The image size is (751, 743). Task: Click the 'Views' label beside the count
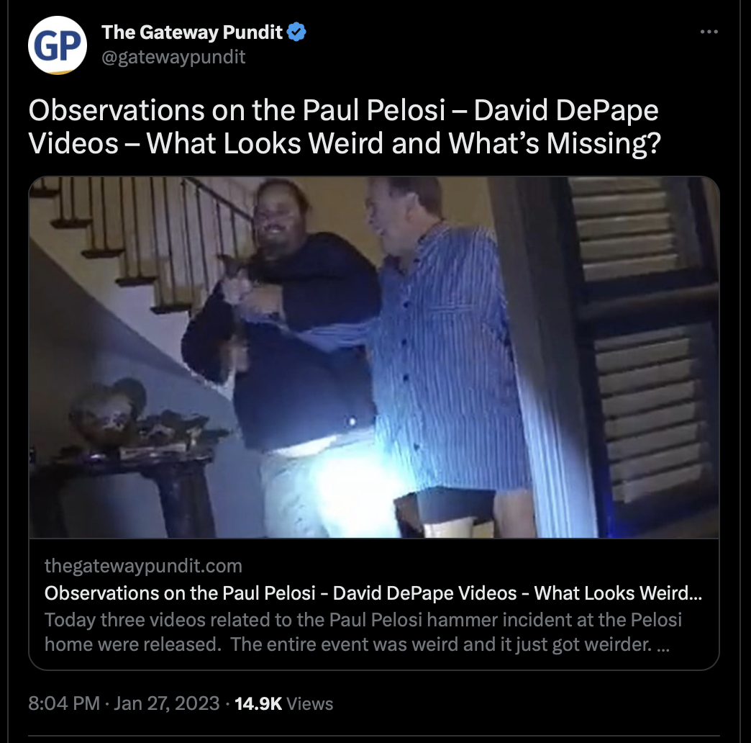(x=309, y=703)
